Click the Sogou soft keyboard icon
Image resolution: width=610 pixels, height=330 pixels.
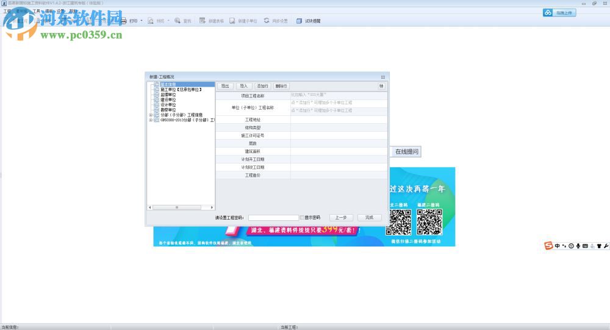(585, 246)
